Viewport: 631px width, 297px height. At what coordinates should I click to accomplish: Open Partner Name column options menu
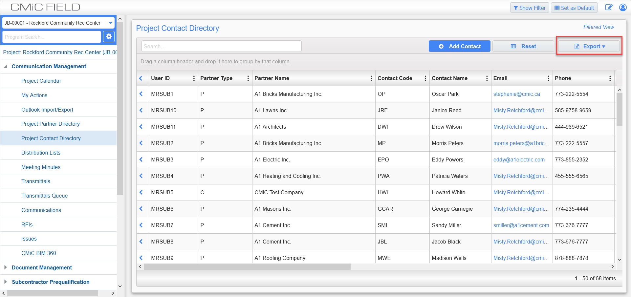click(x=371, y=78)
